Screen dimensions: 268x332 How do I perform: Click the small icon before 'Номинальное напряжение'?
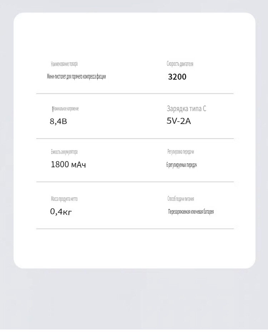tap(53, 109)
